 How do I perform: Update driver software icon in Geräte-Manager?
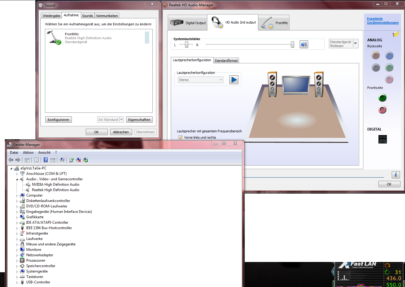pyautogui.click(x=72, y=160)
